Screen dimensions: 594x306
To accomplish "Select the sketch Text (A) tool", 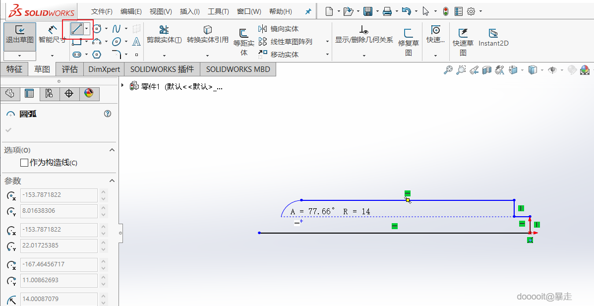I will click(x=136, y=41).
